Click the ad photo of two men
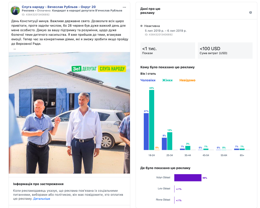260x208 pixels. (69, 125)
